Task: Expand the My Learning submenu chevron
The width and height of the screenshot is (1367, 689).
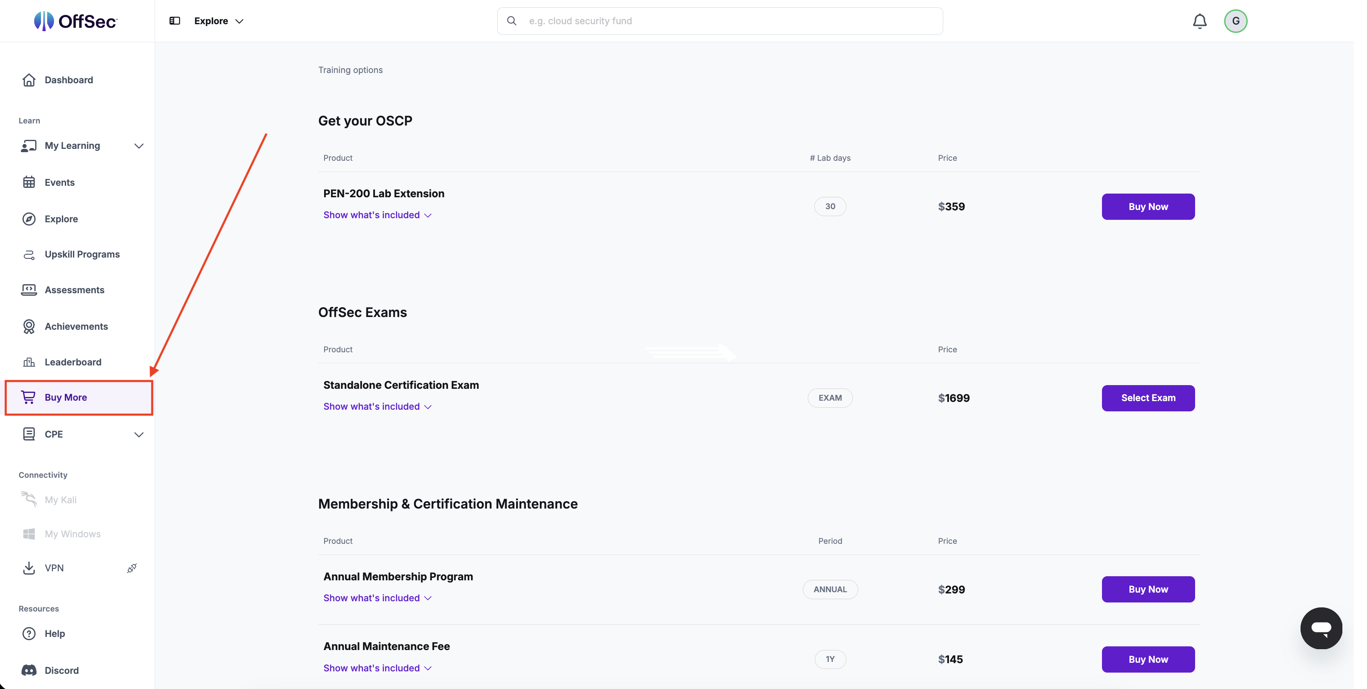Action: tap(139, 146)
